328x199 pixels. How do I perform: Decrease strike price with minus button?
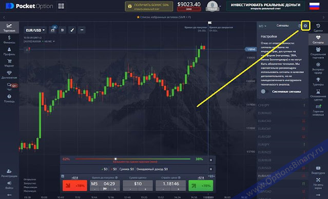(163, 189)
